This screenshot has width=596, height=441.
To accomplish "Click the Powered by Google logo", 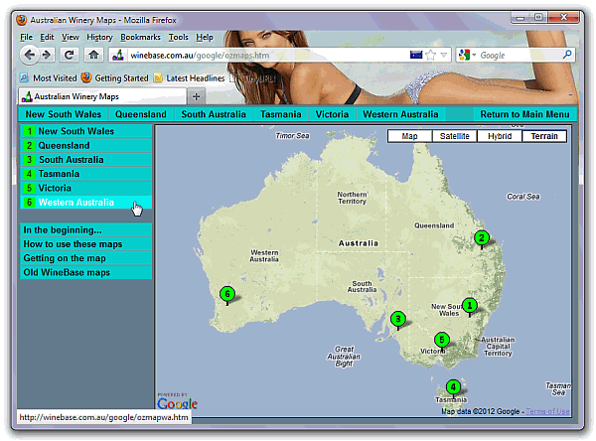I will click(177, 401).
